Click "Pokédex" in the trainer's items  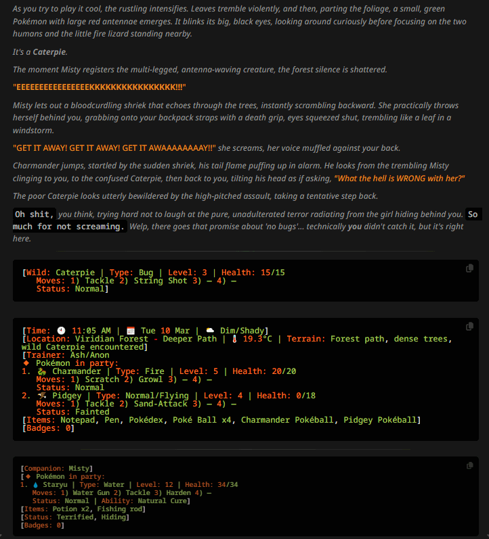coord(146,420)
